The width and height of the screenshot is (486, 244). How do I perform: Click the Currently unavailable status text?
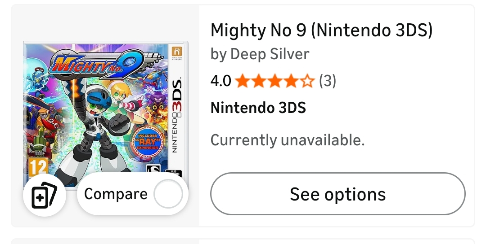[x=287, y=140]
